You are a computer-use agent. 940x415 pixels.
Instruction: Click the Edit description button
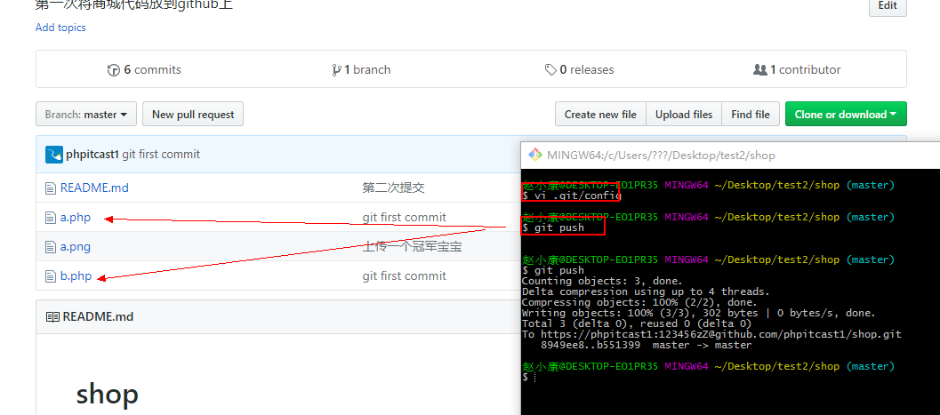click(x=887, y=5)
